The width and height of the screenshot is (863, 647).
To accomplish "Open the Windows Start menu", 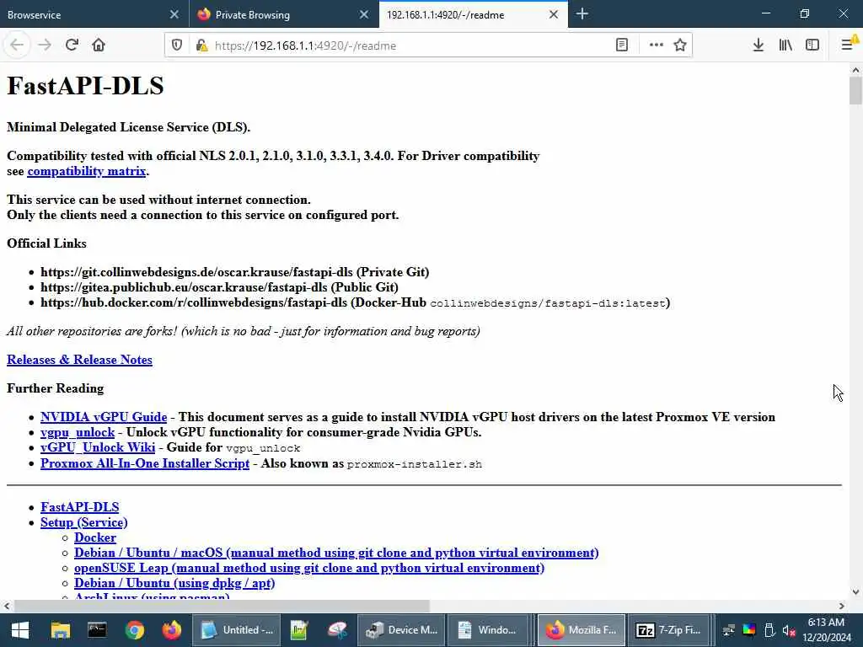I will (x=20, y=630).
